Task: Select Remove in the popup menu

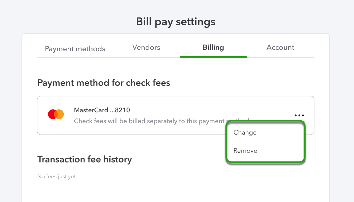Action: pos(245,151)
